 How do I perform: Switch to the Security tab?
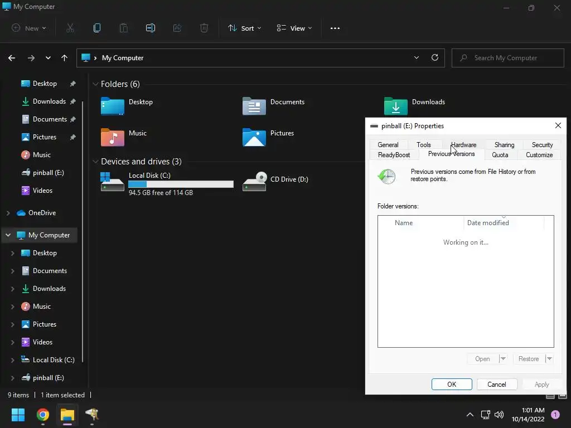[x=542, y=144]
